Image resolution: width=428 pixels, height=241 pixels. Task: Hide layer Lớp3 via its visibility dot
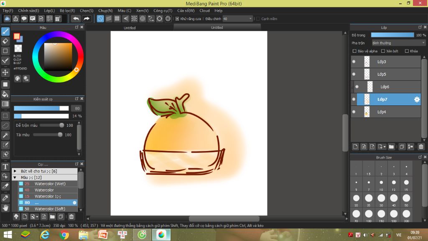pos(354,62)
